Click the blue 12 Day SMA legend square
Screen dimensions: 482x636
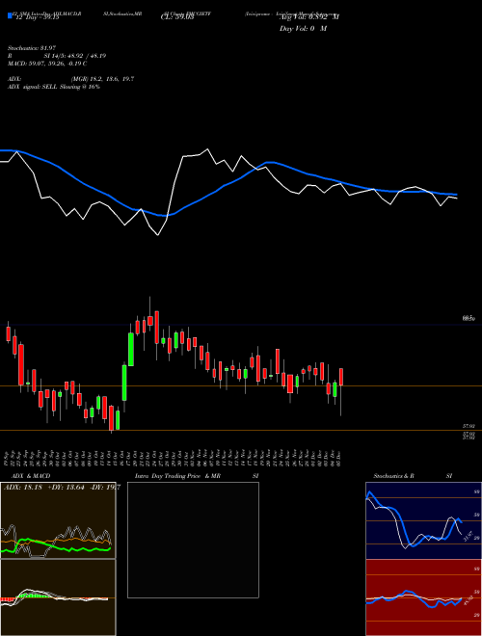10,15
